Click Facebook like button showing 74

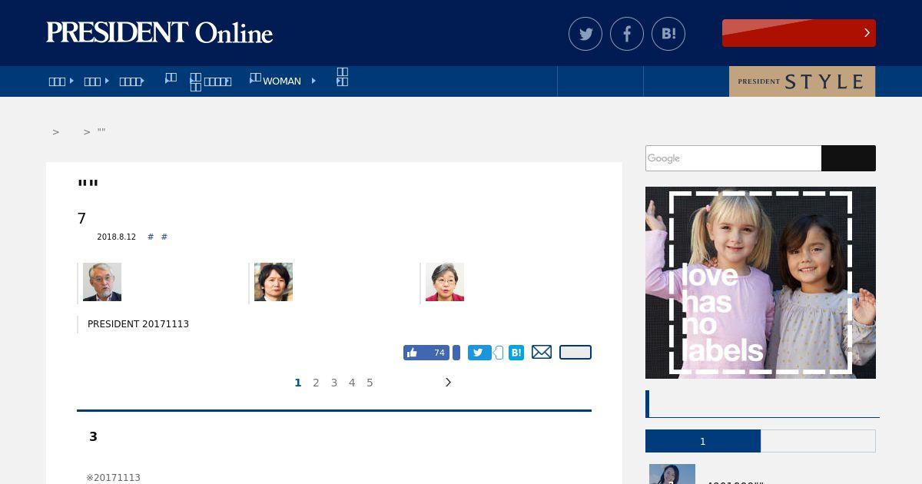pos(426,353)
